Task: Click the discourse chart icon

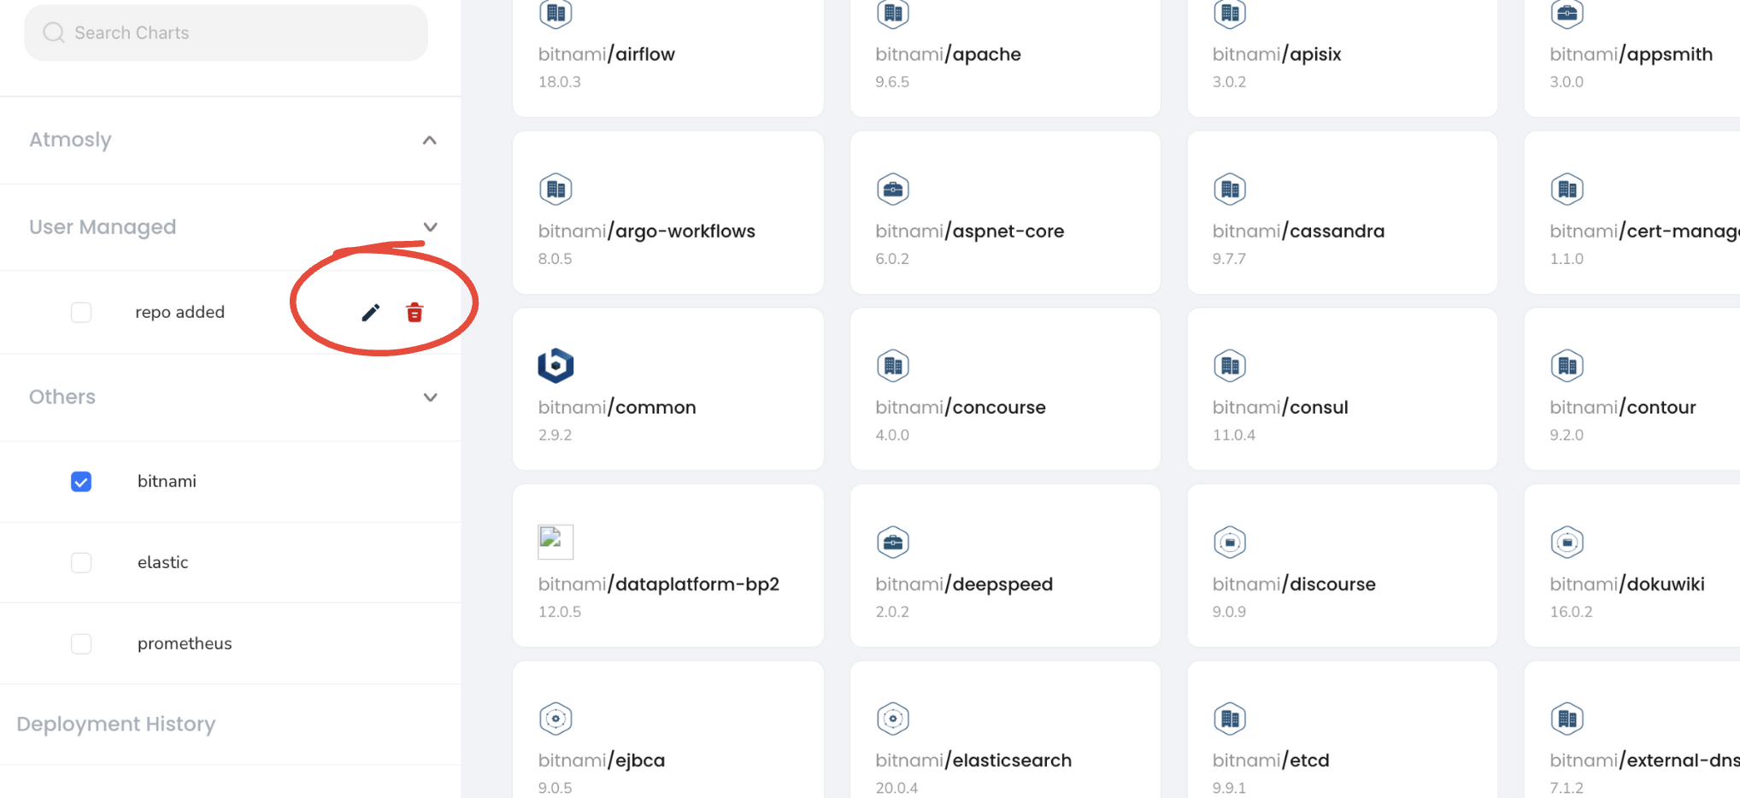Action: click(x=1230, y=542)
